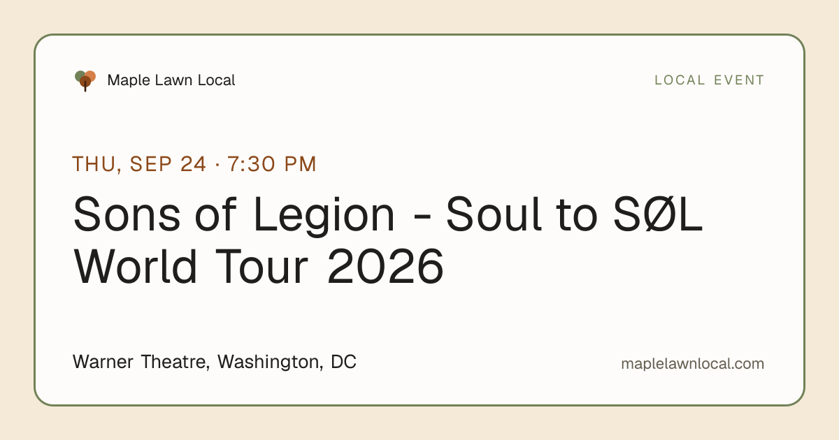This screenshot has width=839, height=440.
Task: Click the THU, SEP 24 date text
Action: coord(139,164)
